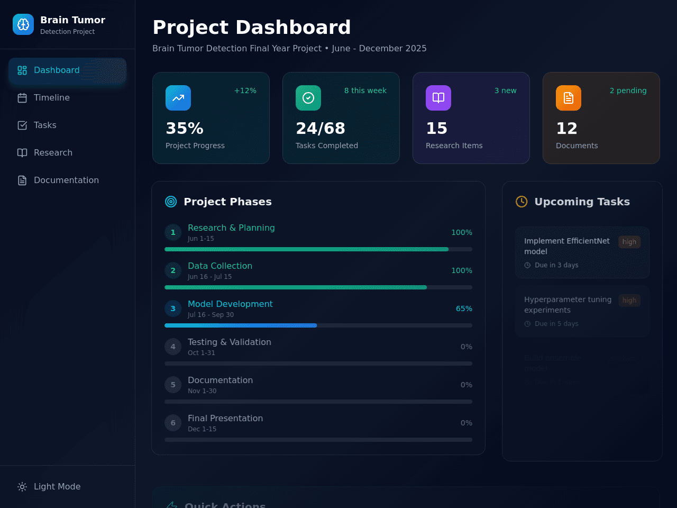Click the purple book icon on Research Items card
677x508 pixels.
(x=438, y=98)
